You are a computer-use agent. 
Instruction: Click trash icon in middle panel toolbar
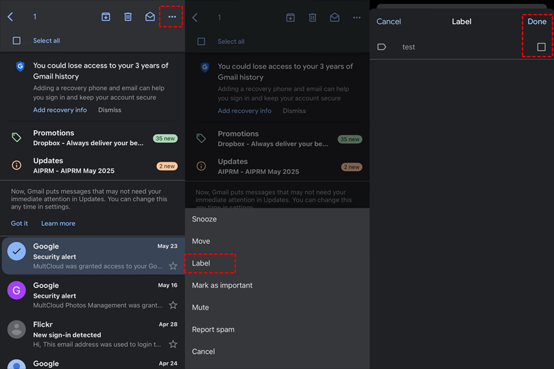pos(313,17)
